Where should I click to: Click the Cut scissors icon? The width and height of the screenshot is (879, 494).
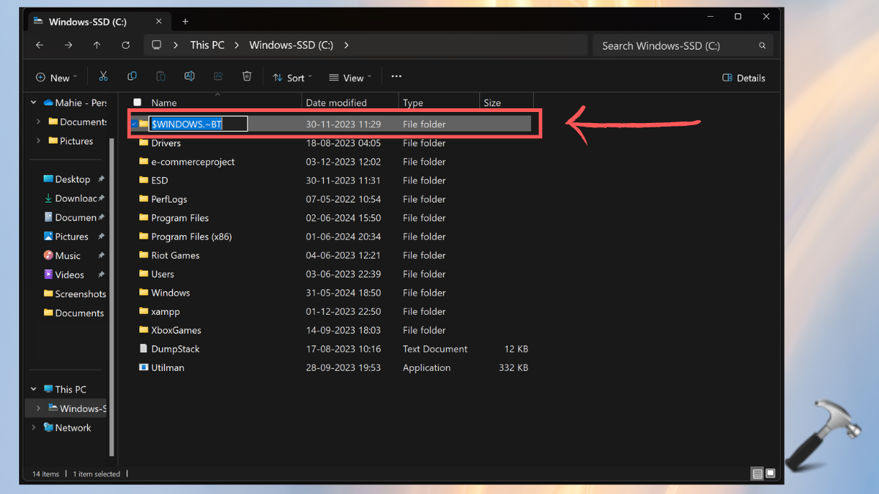tap(103, 77)
